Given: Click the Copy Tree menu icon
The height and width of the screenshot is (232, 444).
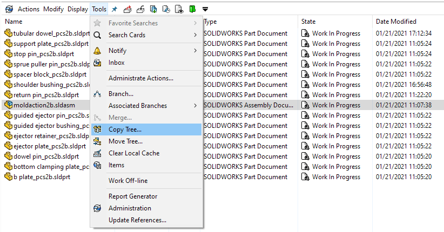Looking at the screenshot, I should coord(97,129).
